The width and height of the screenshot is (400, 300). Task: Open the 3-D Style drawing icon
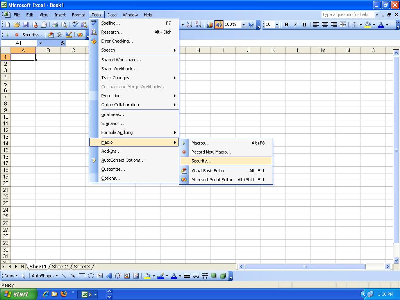click(223, 276)
